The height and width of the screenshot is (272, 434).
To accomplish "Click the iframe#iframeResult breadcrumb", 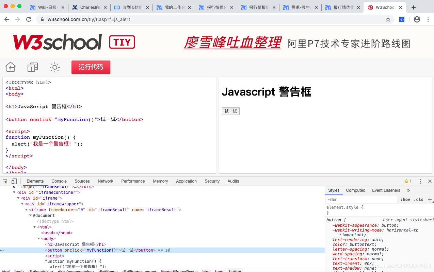I will tap(179, 271).
